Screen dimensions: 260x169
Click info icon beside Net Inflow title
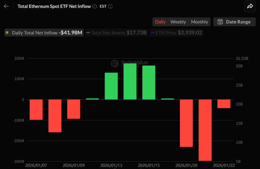coord(95,6)
